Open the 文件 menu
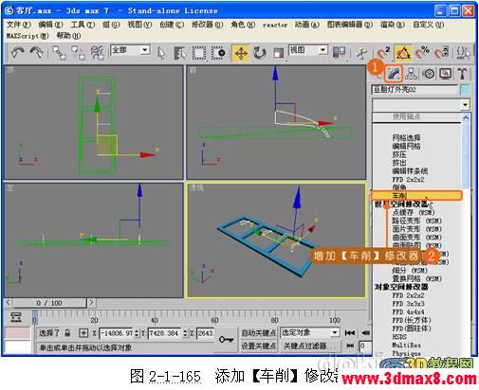Viewport: 479px width, 390px height. tap(19, 25)
